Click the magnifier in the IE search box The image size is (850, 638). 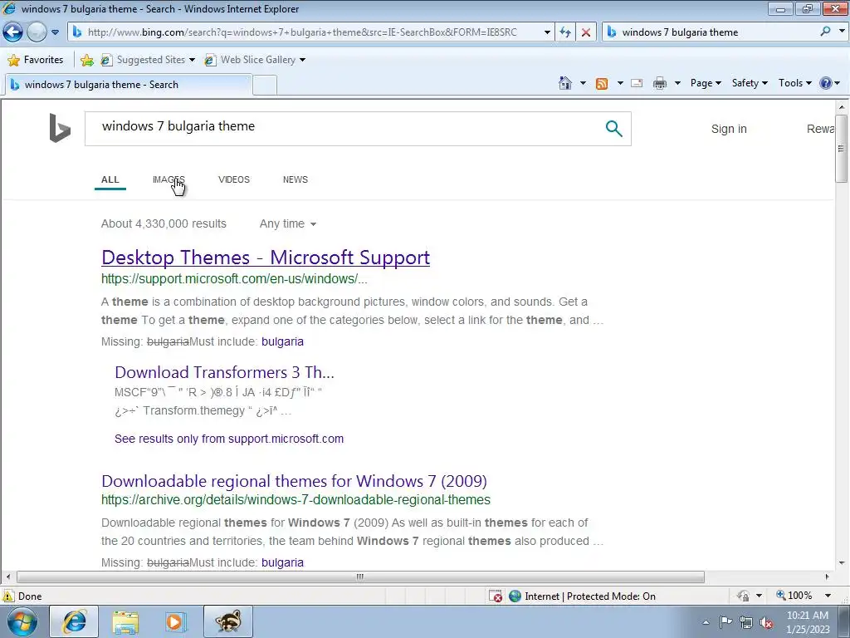[825, 32]
